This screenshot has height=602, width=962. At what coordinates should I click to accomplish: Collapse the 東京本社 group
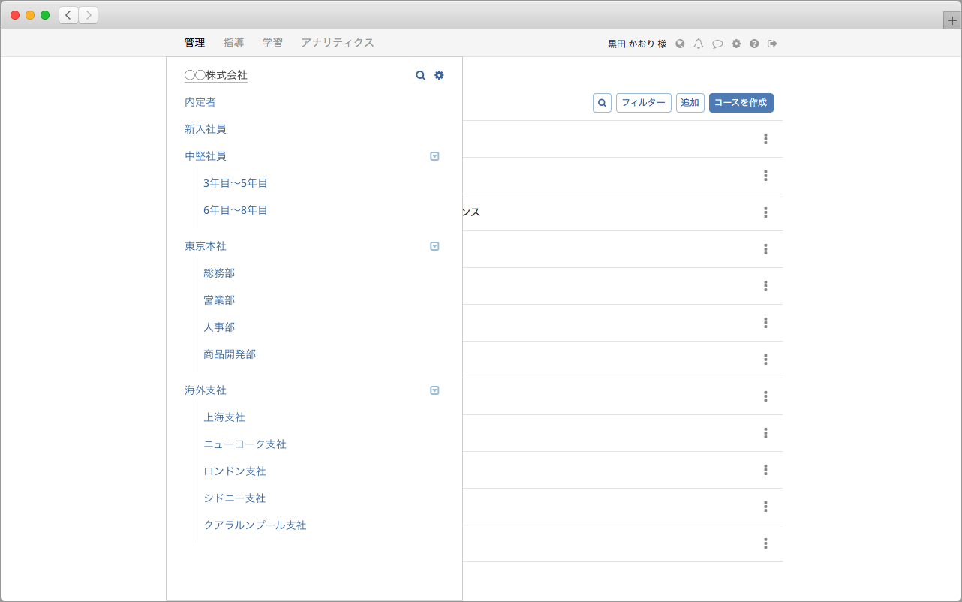(x=434, y=246)
